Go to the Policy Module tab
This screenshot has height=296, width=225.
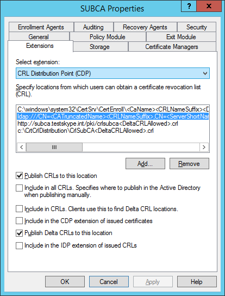point(108,37)
